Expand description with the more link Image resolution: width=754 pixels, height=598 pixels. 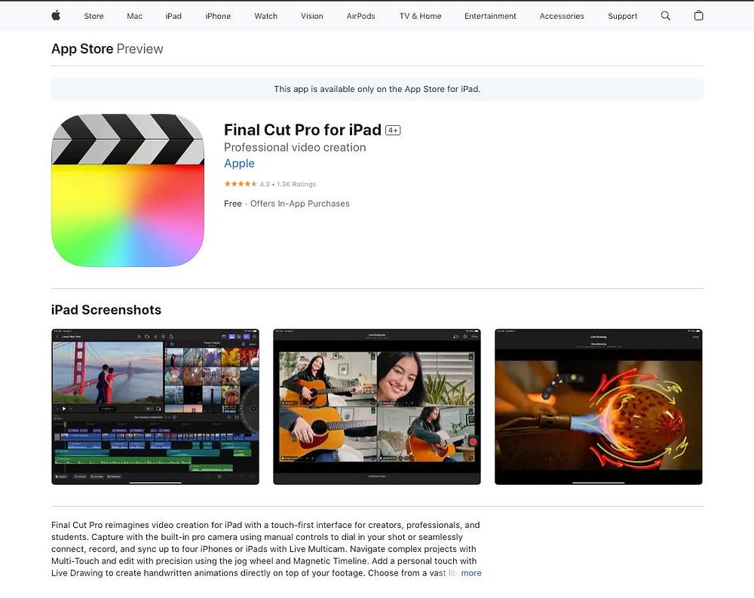point(470,573)
